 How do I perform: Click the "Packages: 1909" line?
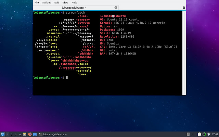point(112,30)
